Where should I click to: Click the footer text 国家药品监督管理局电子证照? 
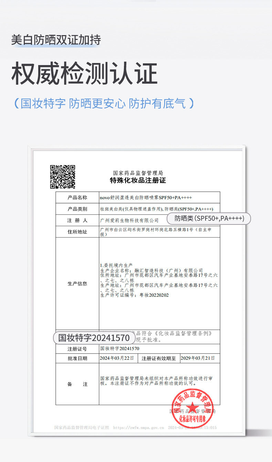click(82, 428)
